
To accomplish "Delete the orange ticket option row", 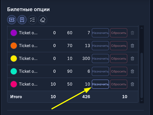I will [132, 46].
